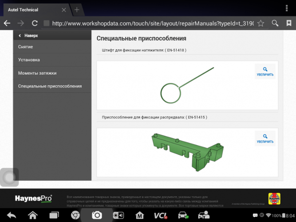
Task: Click the Haynes Publishing Group badge
Action: tap(274, 199)
